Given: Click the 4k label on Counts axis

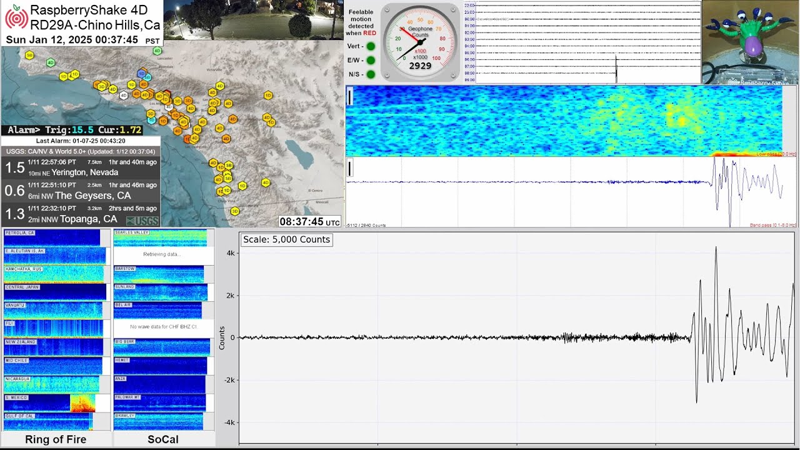Looking at the screenshot, I should click(231, 253).
